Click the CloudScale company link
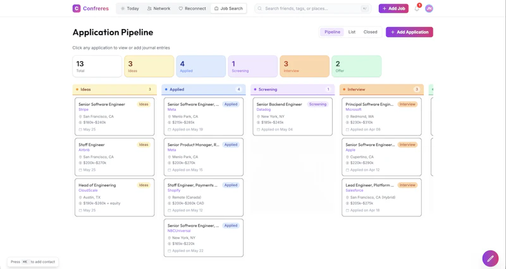 88,191
